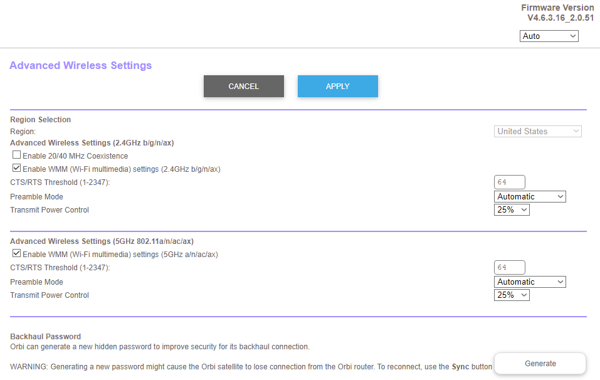The image size is (600, 380).
Task: Open the 5GHz Transmit Power Control dropdown
Action: [512, 295]
